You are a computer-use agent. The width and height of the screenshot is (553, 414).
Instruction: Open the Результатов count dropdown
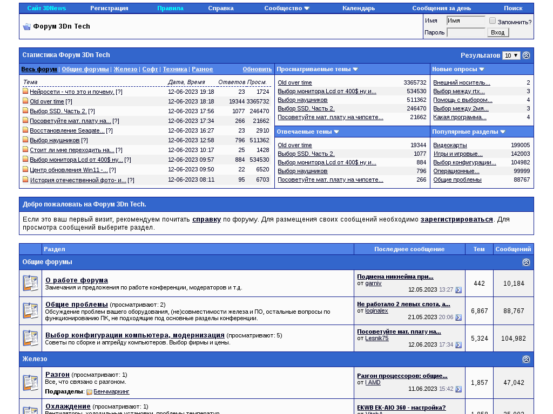click(511, 56)
